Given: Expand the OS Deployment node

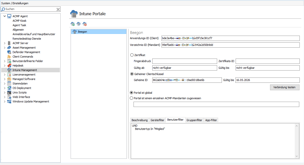Looking at the screenshot, I should tap(4, 88).
